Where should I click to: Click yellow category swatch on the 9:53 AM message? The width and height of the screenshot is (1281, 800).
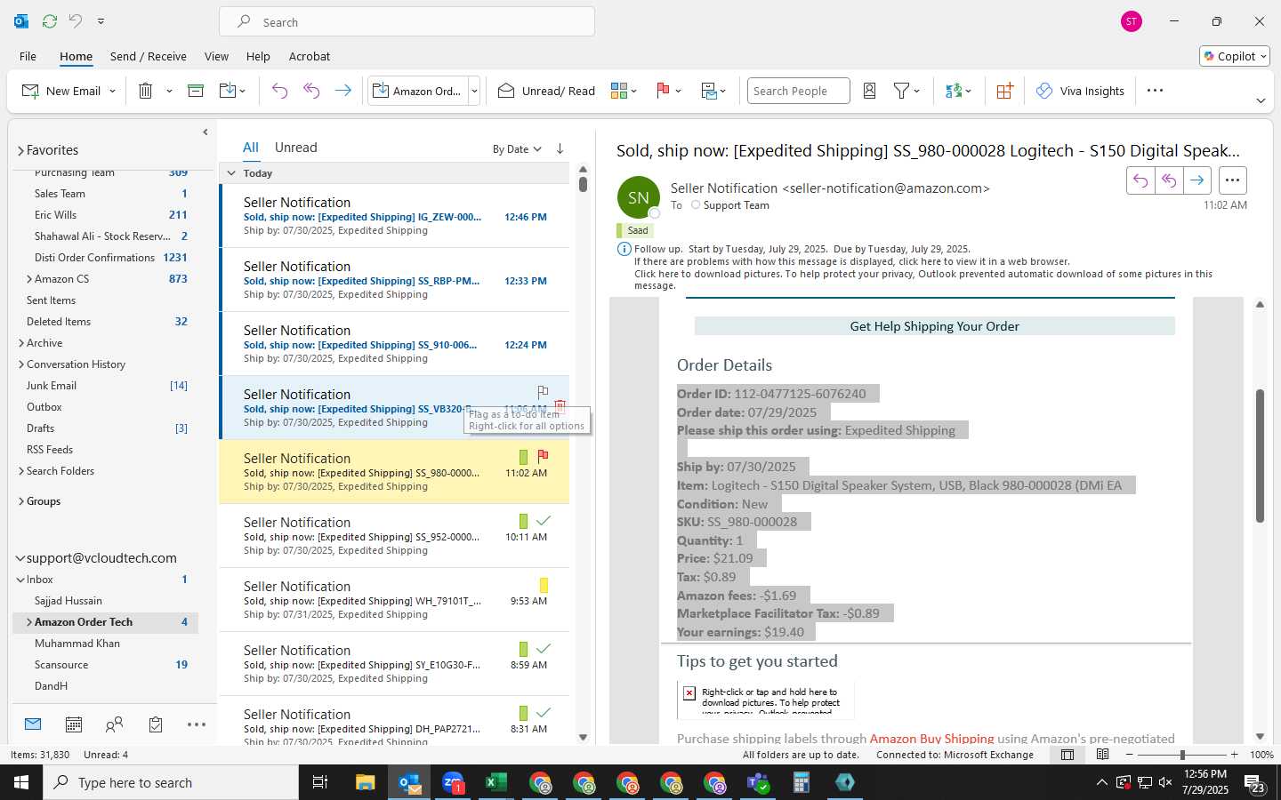click(544, 585)
